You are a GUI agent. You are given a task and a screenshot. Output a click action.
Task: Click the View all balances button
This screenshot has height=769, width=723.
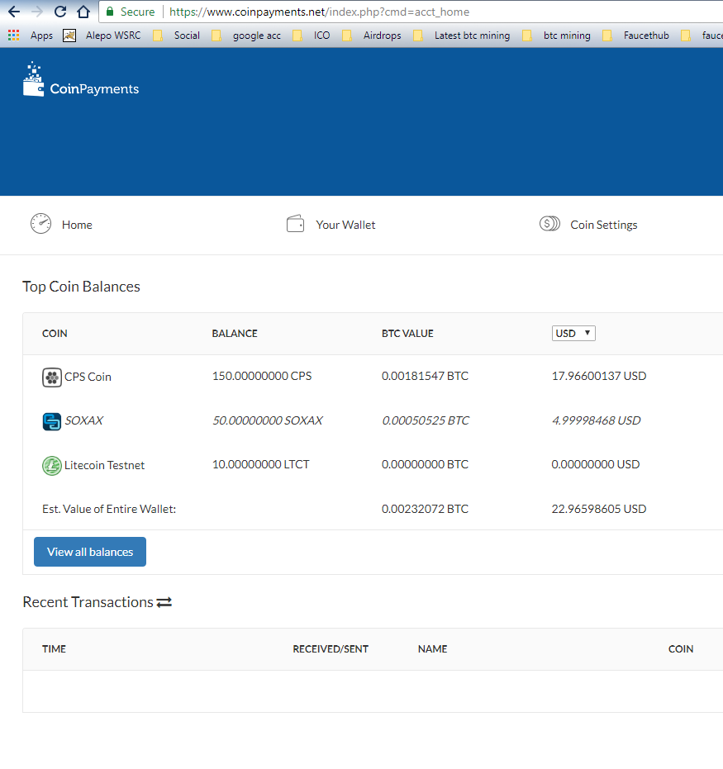tap(90, 552)
